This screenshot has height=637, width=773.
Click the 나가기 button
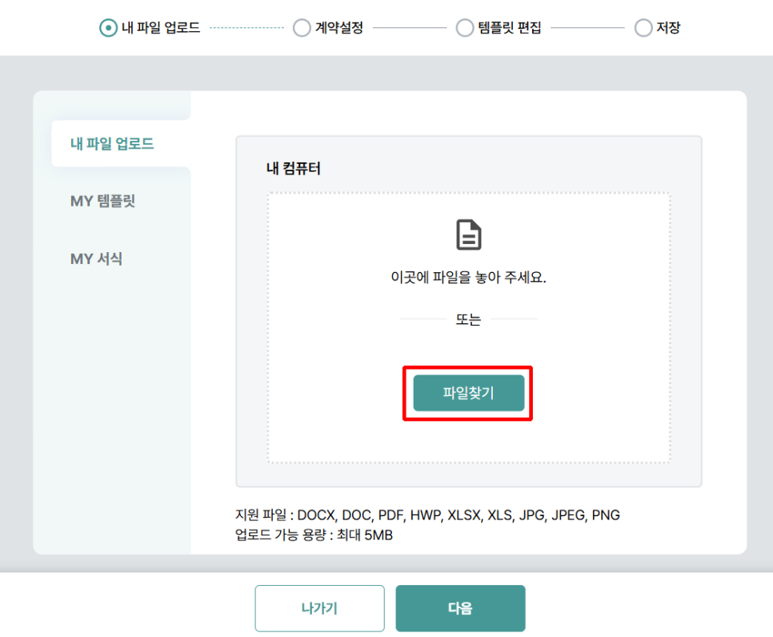319,608
